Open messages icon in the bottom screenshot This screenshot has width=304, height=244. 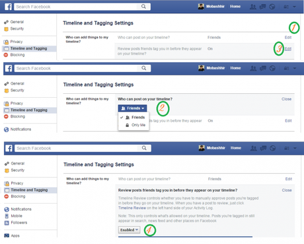tap(263, 148)
